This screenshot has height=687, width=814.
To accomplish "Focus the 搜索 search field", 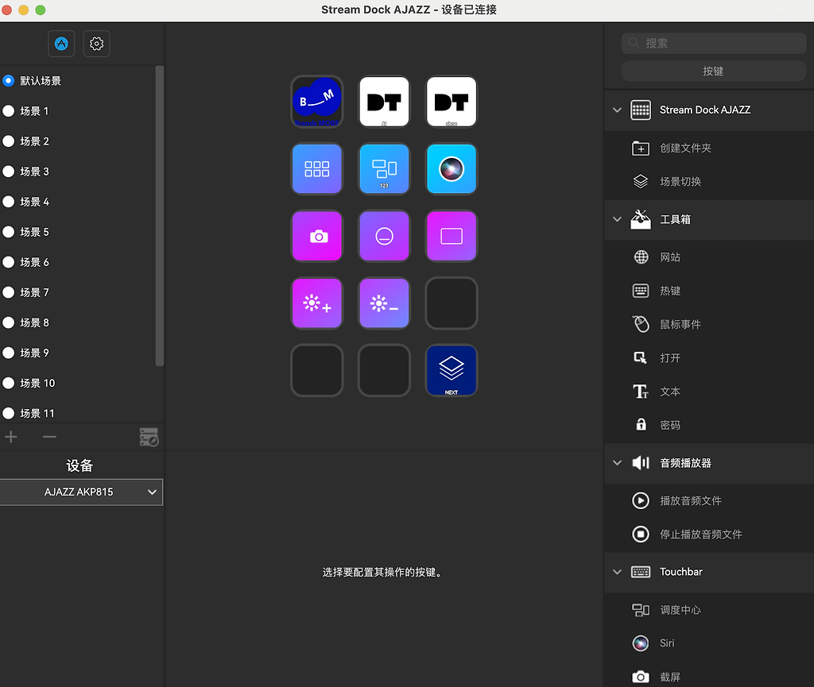I will pos(713,43).
